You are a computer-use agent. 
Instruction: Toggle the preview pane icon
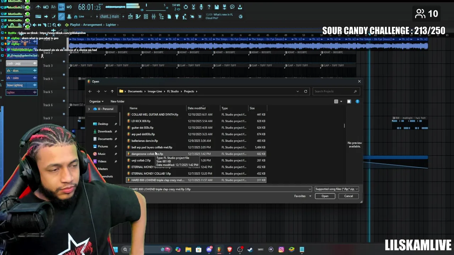click(349, 102)
